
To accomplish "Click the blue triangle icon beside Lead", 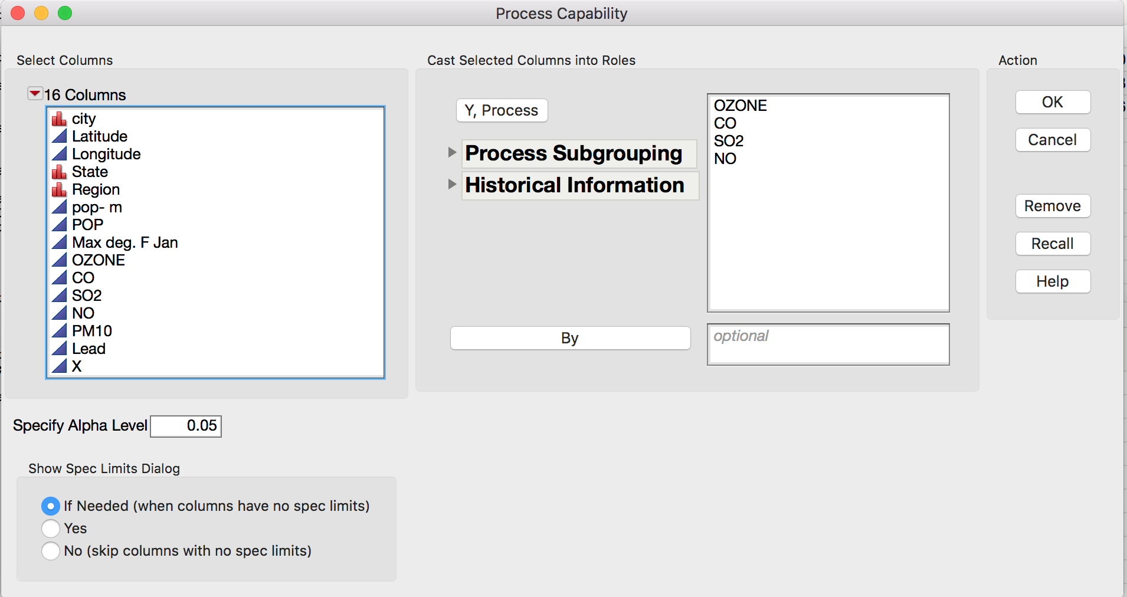I will pos(59,349).
